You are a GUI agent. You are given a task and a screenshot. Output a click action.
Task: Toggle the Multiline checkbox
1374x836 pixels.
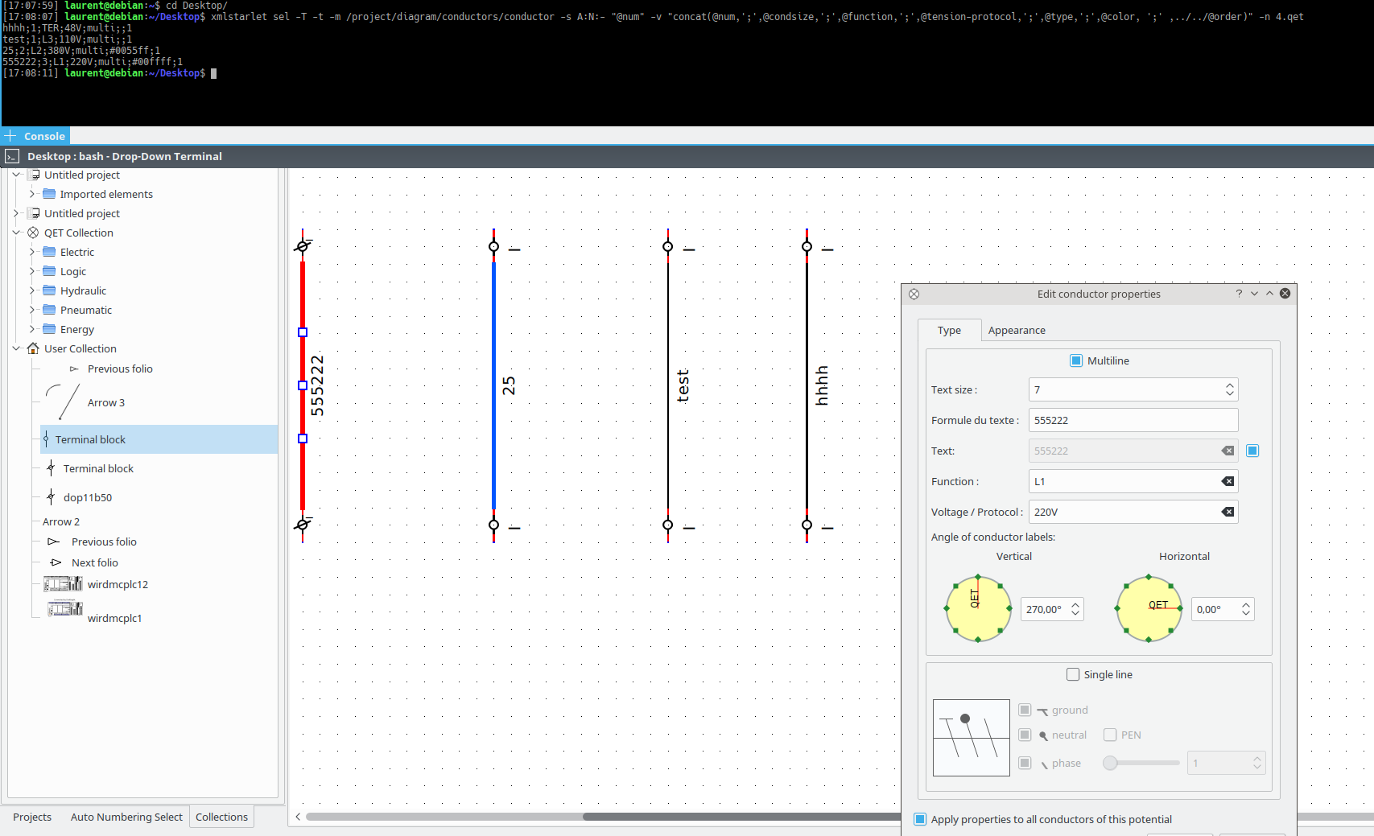1076,360
